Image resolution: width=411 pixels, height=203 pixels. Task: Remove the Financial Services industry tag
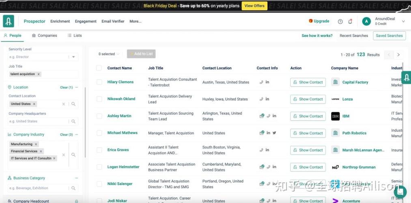(41, 151)
